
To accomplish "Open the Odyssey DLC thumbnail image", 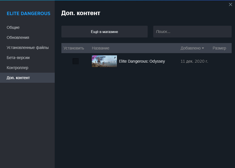I will pyautogui.click(x=104, y=61).
